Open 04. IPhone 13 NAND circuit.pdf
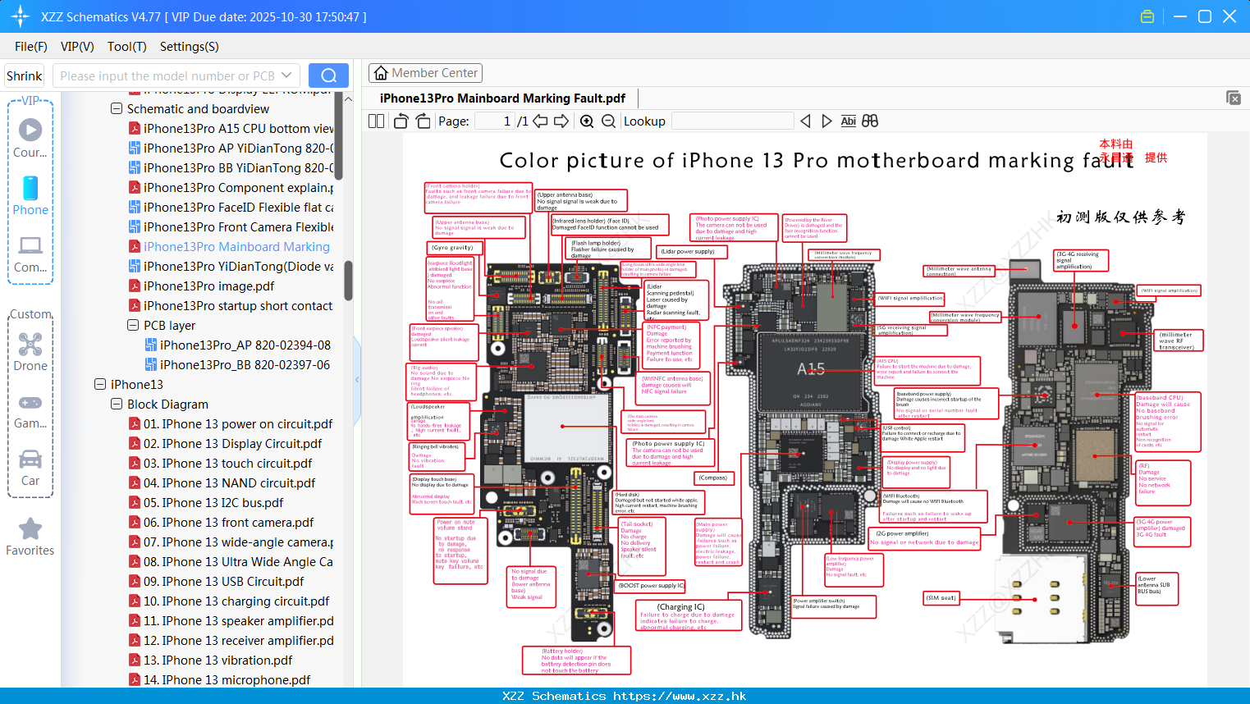This screenshot has width=1250, height=704. 222,482
